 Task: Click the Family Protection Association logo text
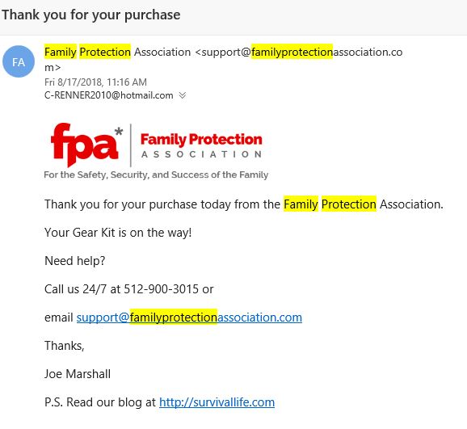tap(201, 145)
